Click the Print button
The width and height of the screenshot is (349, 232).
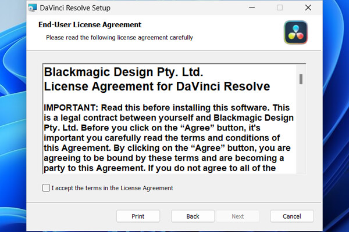138,216
